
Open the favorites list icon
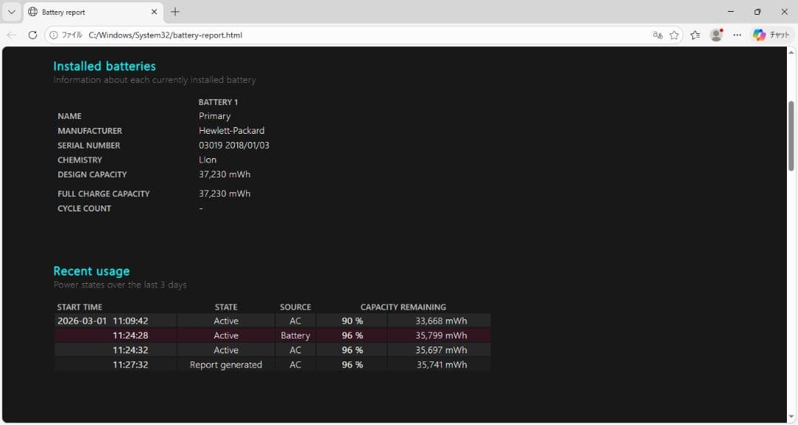[695, 35]
